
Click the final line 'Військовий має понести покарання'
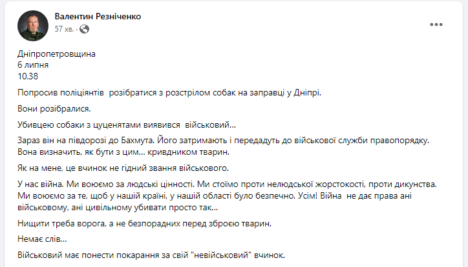click(151, 255)
